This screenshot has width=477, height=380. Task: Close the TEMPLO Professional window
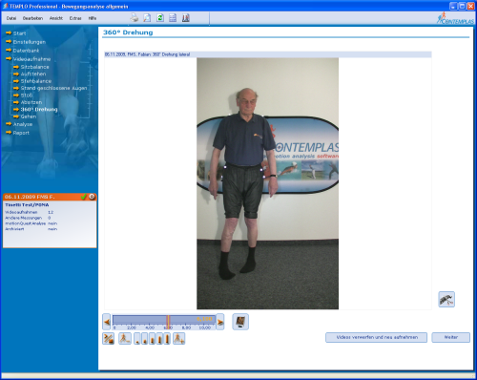click(470, 6)
